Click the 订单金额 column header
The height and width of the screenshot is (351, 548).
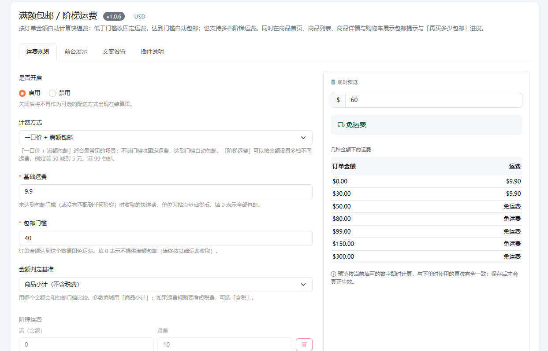344,166
